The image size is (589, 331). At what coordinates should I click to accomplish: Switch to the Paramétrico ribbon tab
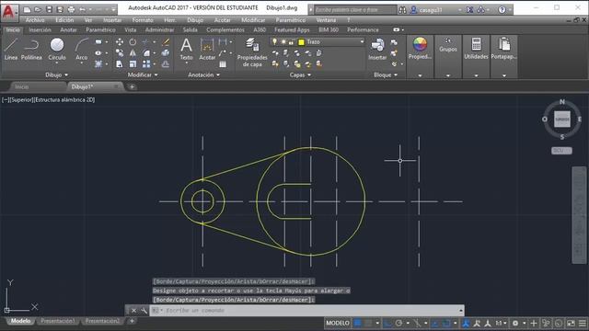tap(100, 29)
